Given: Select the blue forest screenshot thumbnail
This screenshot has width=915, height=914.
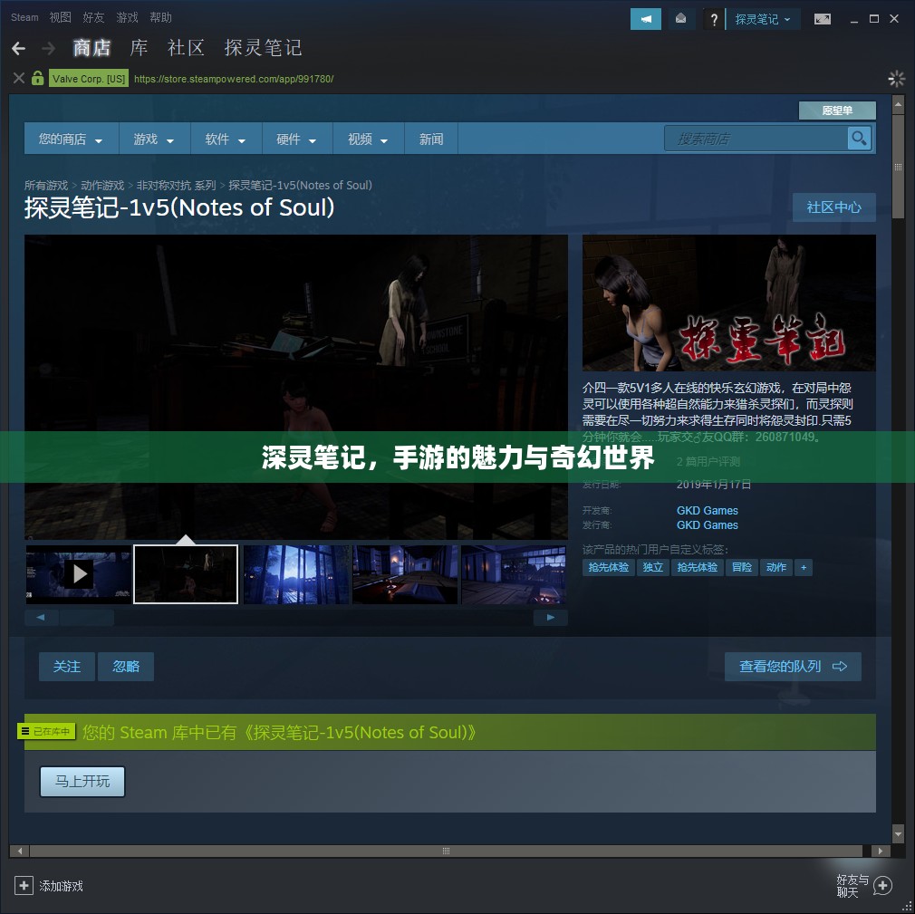Looking at the screenshot, I should pos(296,574).
